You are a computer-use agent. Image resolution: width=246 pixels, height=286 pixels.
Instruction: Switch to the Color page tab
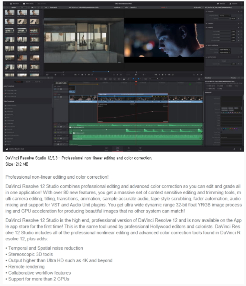[x=129, y=149]
